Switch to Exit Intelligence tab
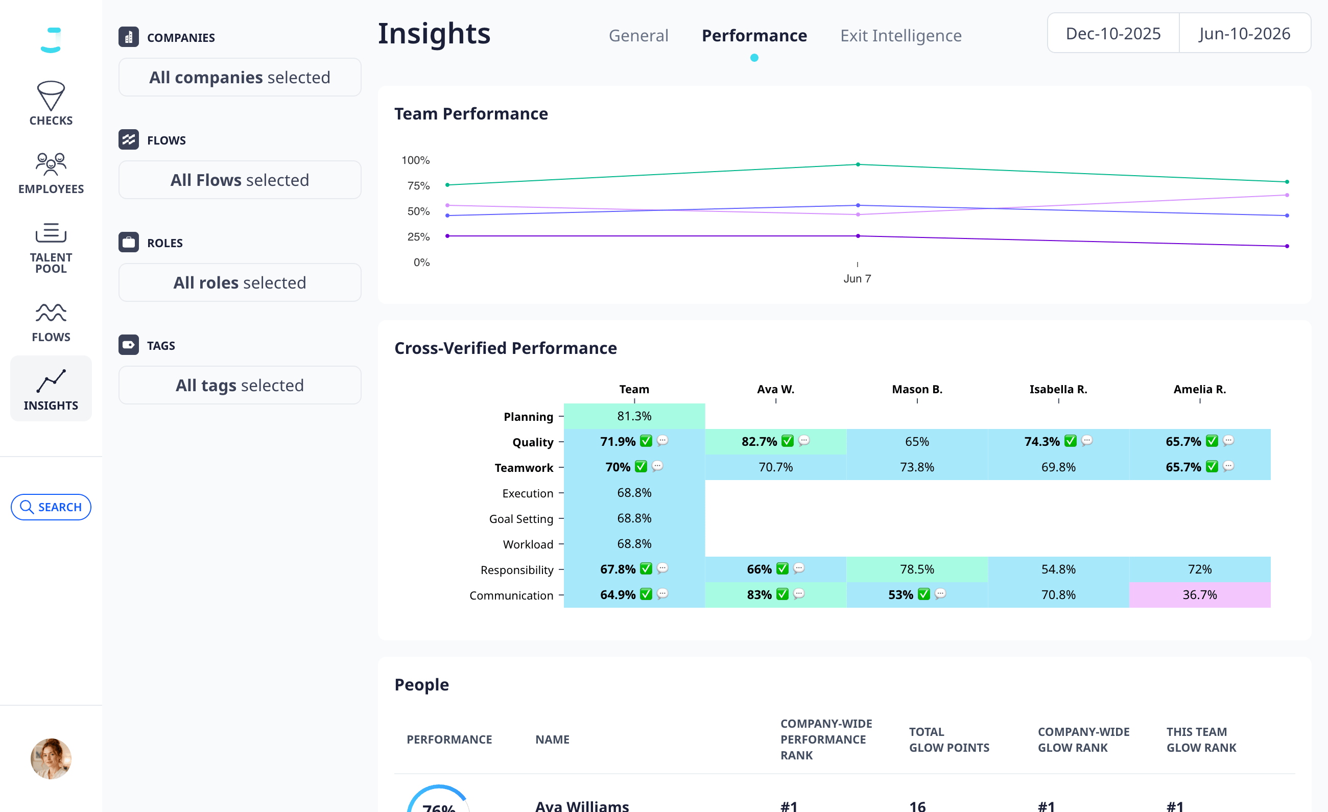 pyautogui.click(x=901, y=36)
